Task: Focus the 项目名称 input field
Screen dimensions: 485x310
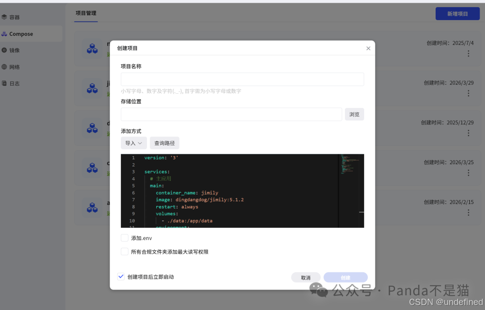Action: pyautogui.click(x=242, y=79)
